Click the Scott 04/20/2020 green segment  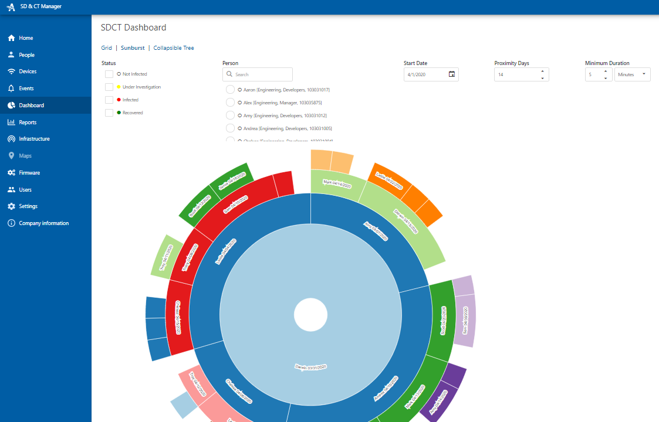pos(443,321)
